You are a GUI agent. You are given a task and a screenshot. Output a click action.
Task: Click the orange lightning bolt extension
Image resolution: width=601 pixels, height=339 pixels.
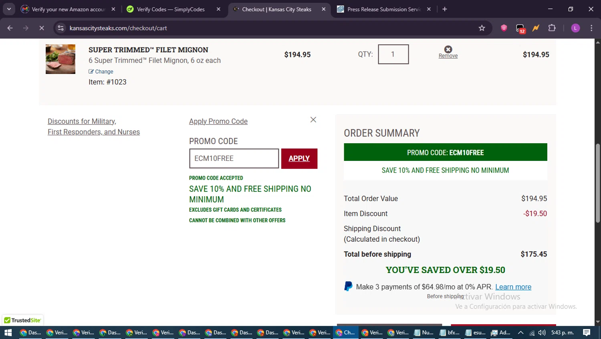click(x=536, y=28)
